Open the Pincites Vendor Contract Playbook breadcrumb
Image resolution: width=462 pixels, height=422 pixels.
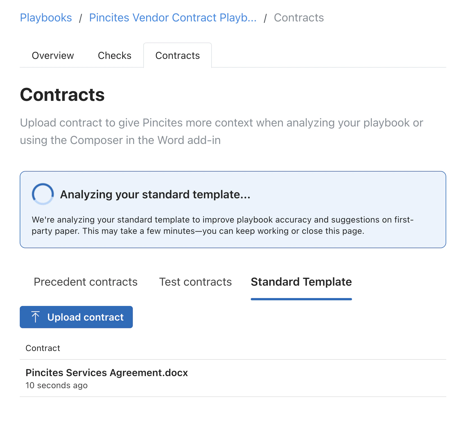[x=172, y=17]
